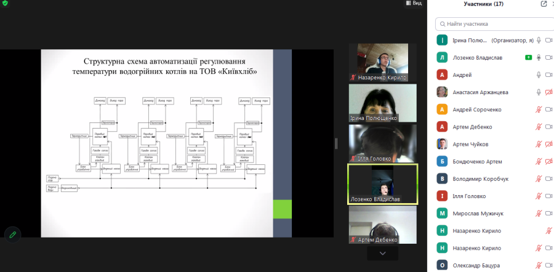Select Назаренко Кирило's video tile with headphones
This screenshot has width=554, height=272.
(383, 63)
